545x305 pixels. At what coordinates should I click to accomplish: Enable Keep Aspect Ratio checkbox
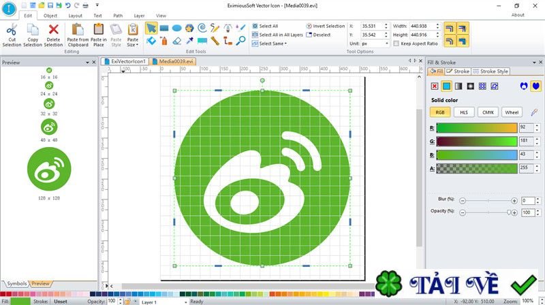click(396, 44)
